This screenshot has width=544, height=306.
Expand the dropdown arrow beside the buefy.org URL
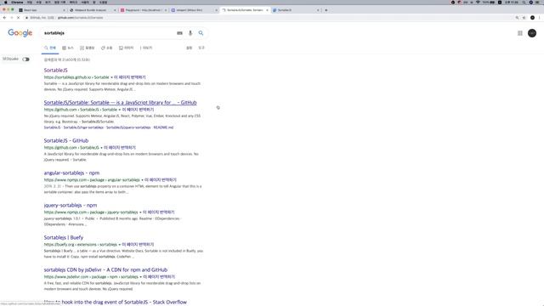(120, 245)
